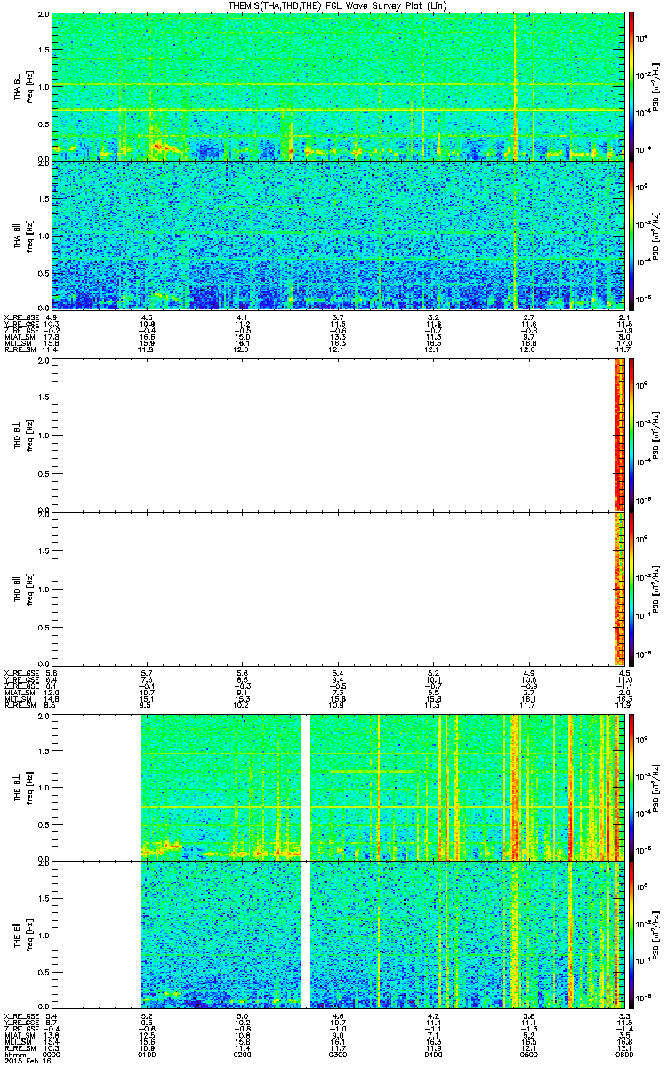The image size is (667, 1067).
Task: Click the PSD color bar beside THA BII
Action: [x=632, y=235]
